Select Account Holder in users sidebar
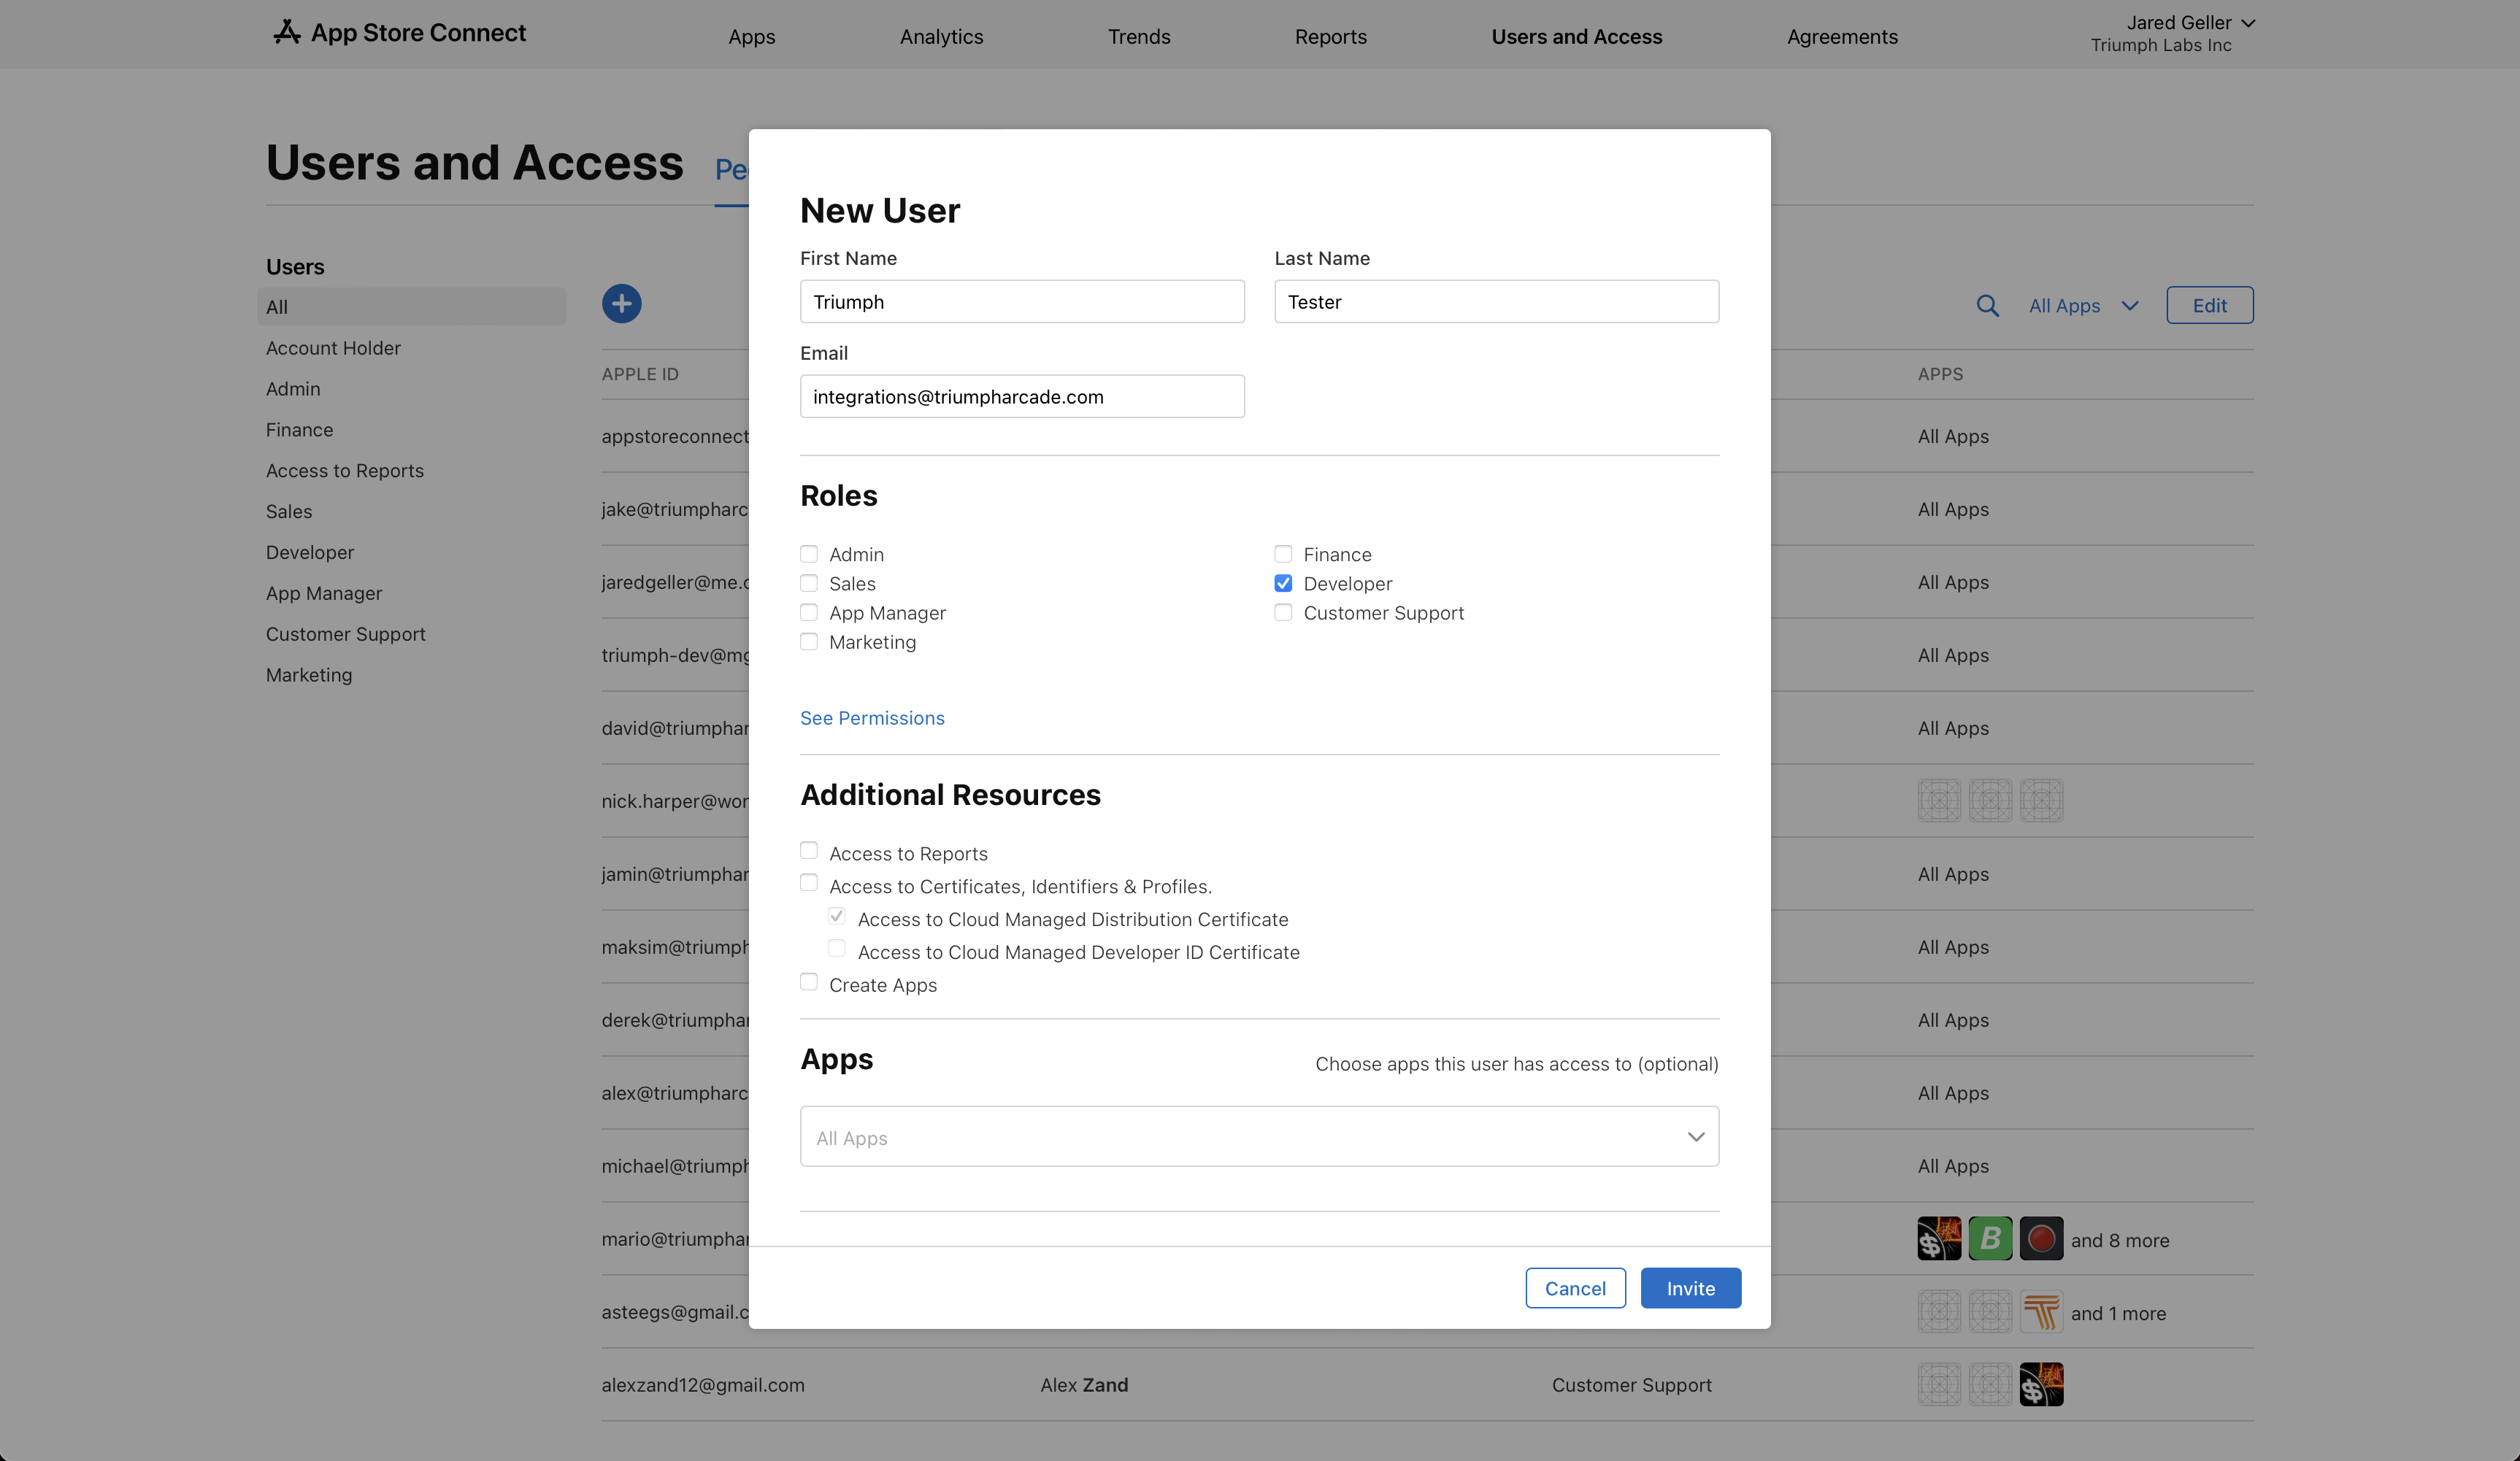 click(333, 348)
